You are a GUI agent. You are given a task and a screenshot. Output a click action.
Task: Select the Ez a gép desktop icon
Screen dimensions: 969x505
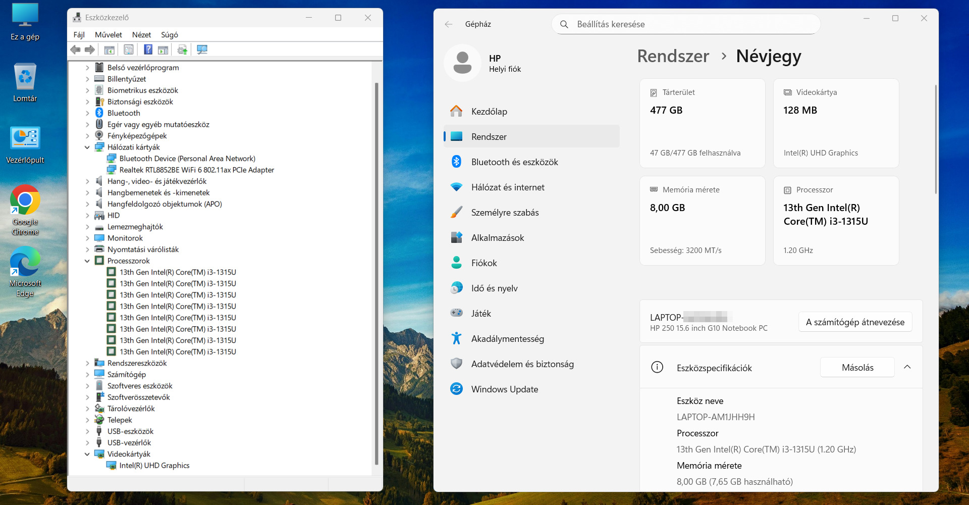point(25,22)
